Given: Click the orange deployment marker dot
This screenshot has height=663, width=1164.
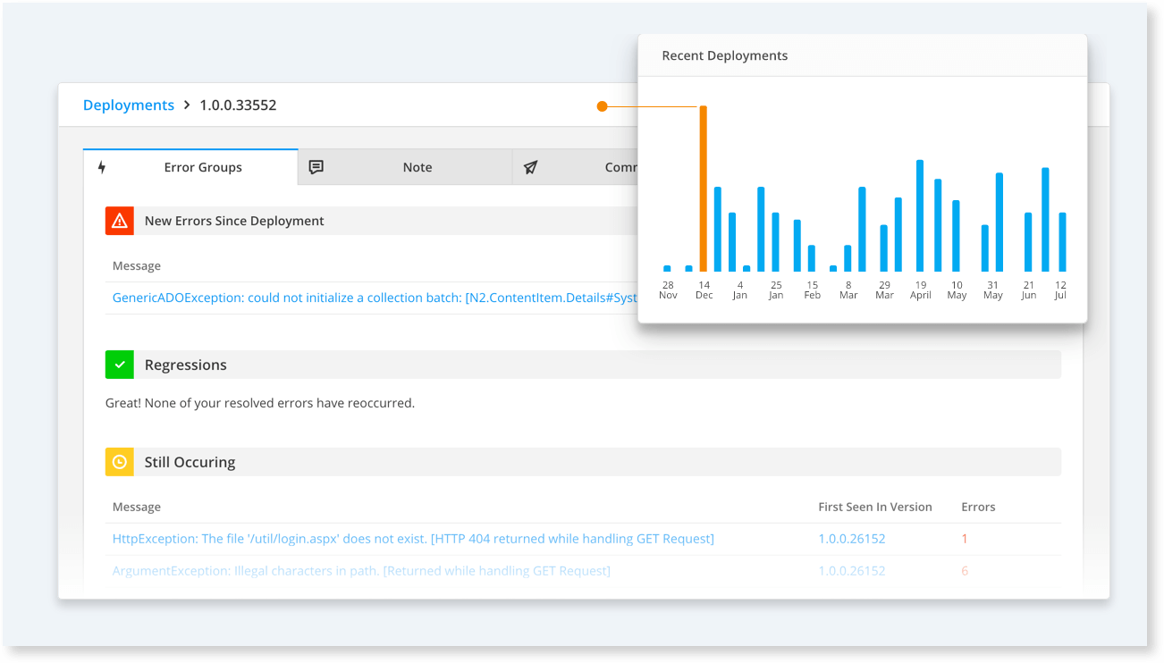Looking at the screenshot, I should click(602, 106).
